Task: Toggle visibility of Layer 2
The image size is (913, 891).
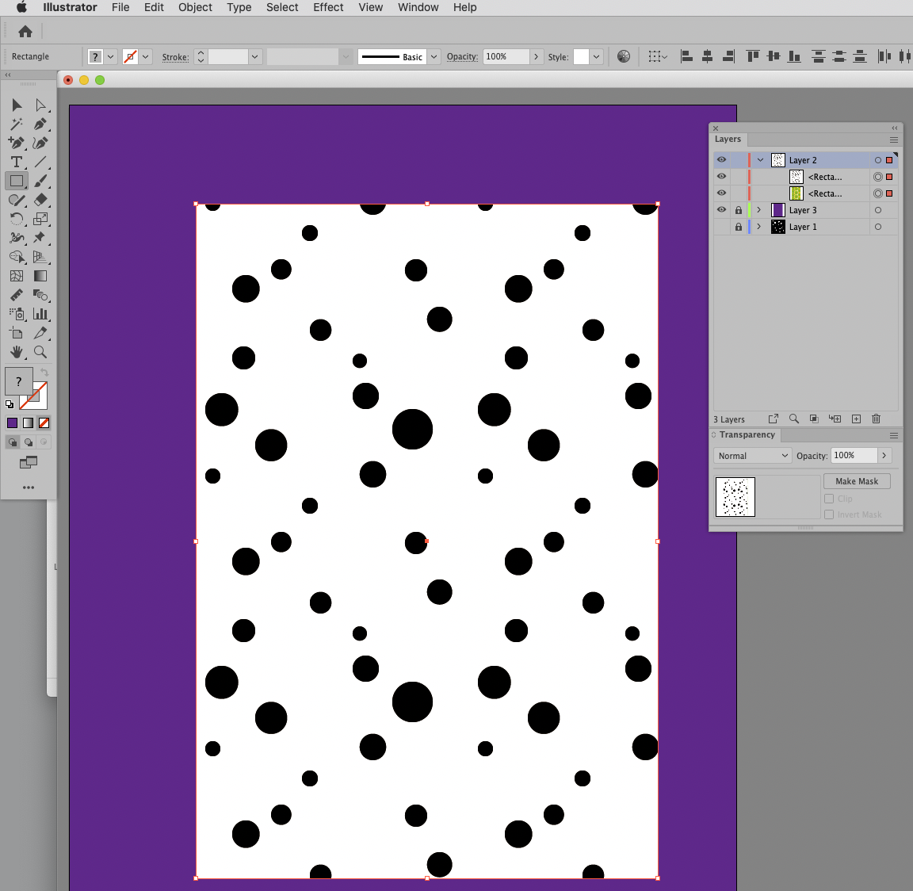Action: (721, 159)
